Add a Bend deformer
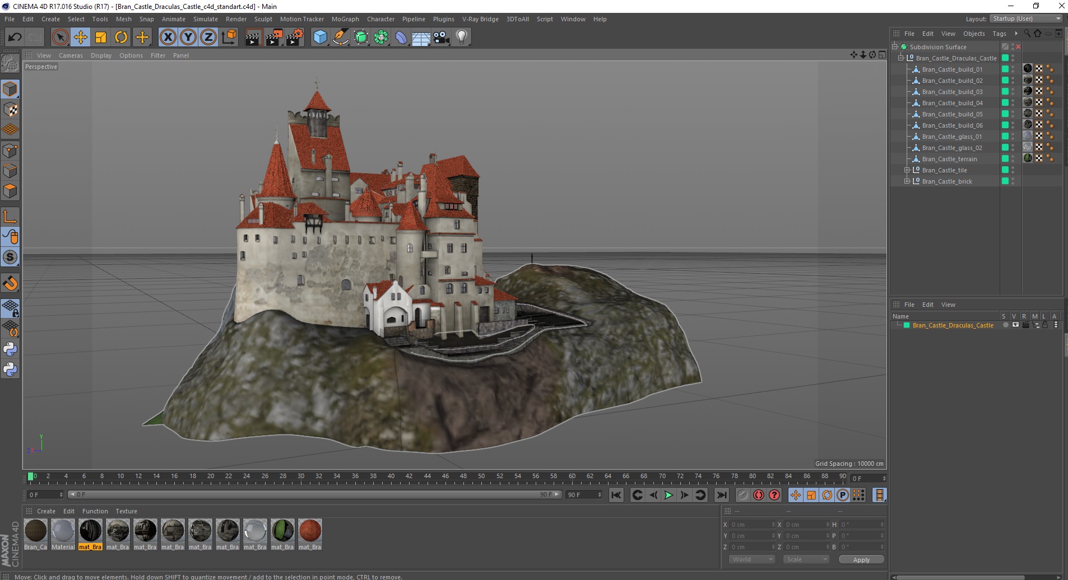The image size is (1068, 580). [x=401, y=38]
